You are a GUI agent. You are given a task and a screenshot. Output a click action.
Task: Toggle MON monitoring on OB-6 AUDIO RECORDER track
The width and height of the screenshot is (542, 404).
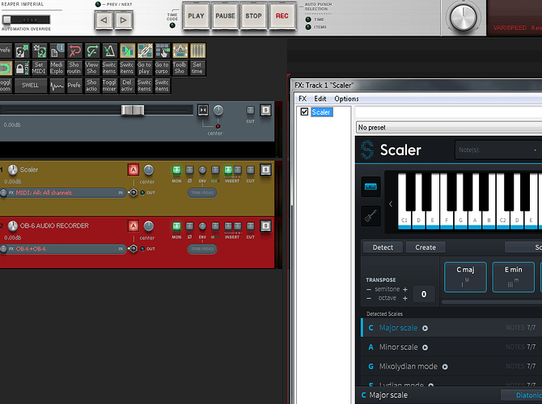(176, 225)
